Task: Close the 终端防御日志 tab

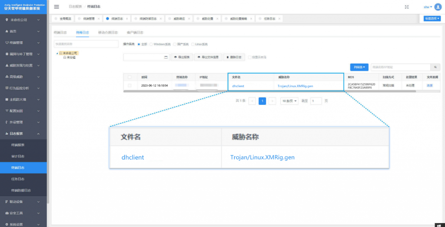Action: [161, 18]
